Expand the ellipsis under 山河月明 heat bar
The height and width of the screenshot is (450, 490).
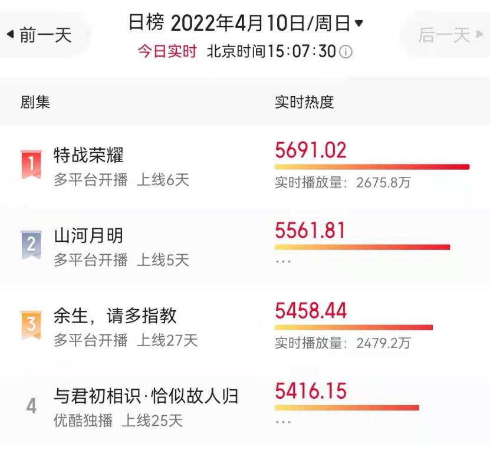[x=283, y=261]
